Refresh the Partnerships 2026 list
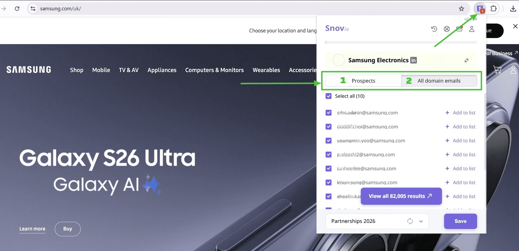The image size is (519, 251). pyautogui.click(x=410, y=221)
